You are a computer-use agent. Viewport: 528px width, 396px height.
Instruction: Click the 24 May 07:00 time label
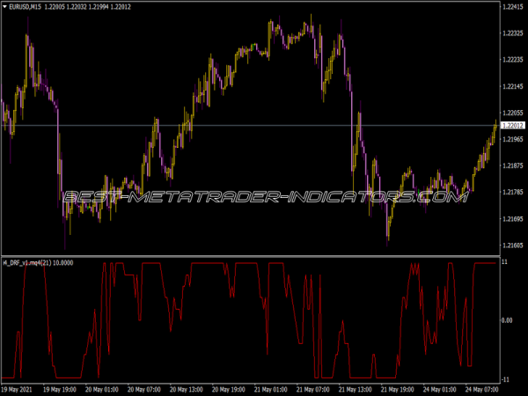(x=480, y=389)
